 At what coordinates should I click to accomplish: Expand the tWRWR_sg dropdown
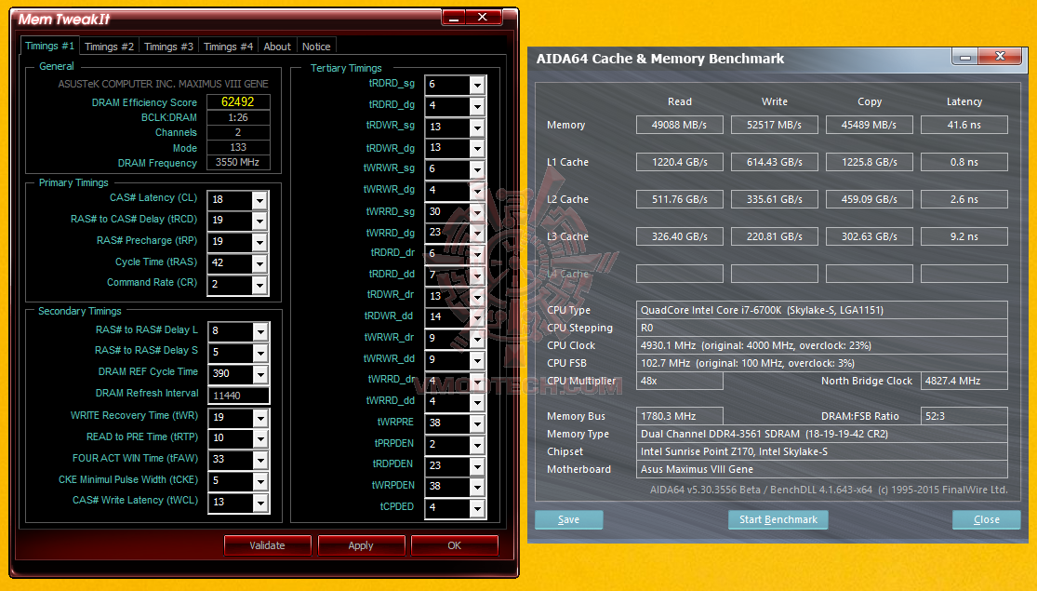tap(477, 169)
